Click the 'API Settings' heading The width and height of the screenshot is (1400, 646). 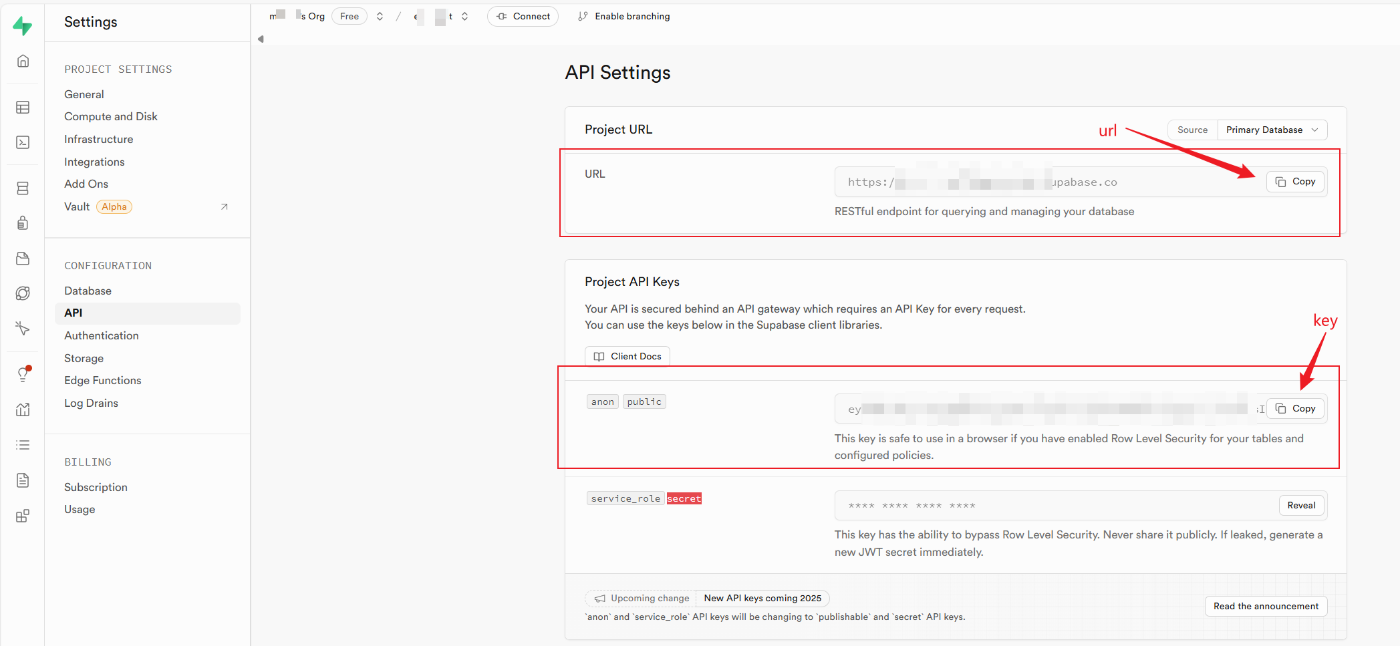coord(618,72)
